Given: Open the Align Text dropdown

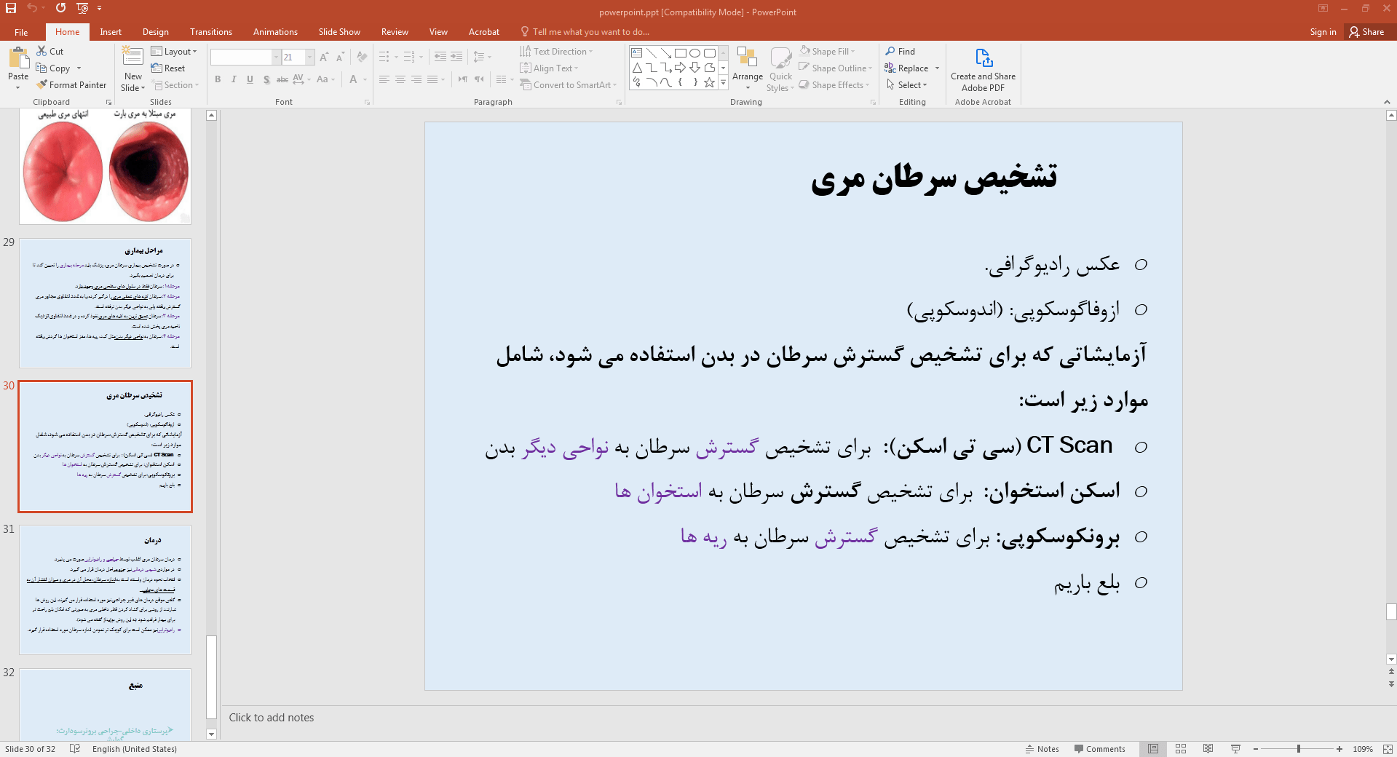Looking at the screenshot, I should pyautogui.click(x=549, y=68).
